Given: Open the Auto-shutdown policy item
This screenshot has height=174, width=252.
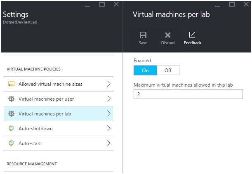Looking at the screenshot, I should (35, 129).
